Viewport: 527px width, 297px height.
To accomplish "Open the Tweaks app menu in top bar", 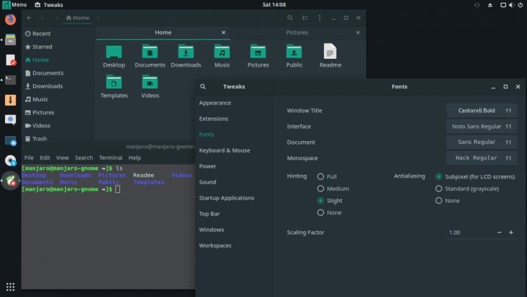I will [48, 5].
